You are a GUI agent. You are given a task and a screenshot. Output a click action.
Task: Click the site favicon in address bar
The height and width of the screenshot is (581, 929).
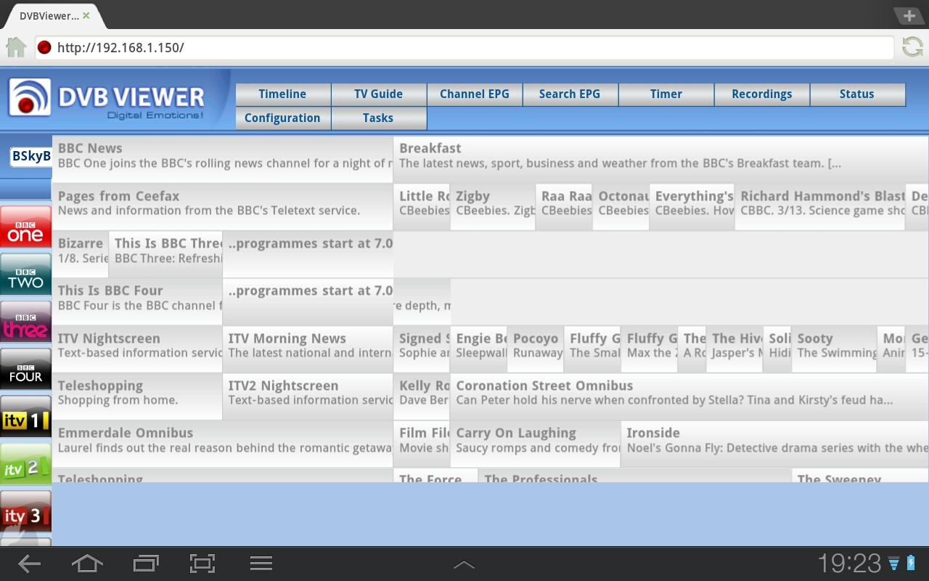pos(44,48)
